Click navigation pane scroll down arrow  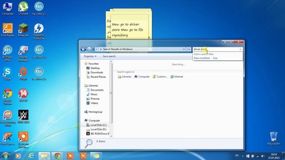tap(111, 136)
